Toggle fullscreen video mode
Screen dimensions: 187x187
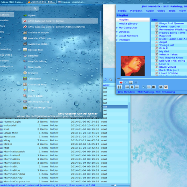(144, 87)
